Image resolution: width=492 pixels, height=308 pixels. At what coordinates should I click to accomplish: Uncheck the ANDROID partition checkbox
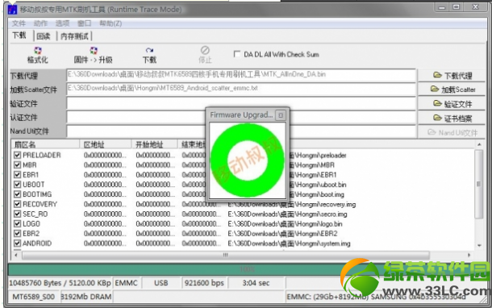coord(17,243)
